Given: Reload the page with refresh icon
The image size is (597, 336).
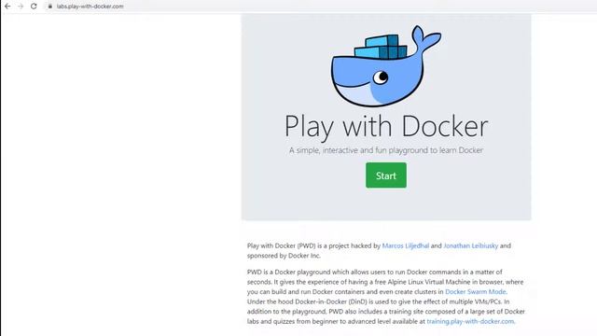Looking at the screenshot, I should [34, 7].
